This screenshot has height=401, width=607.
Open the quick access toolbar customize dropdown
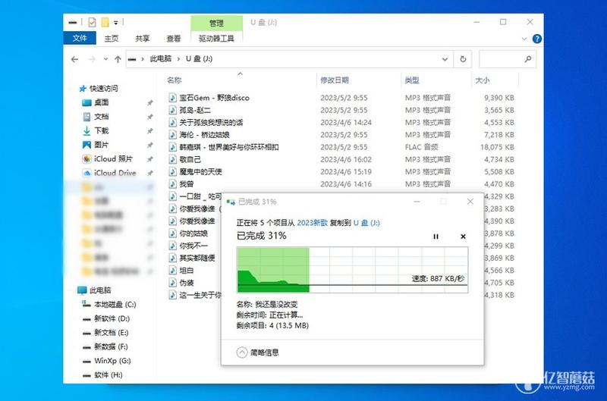[116, 23]
